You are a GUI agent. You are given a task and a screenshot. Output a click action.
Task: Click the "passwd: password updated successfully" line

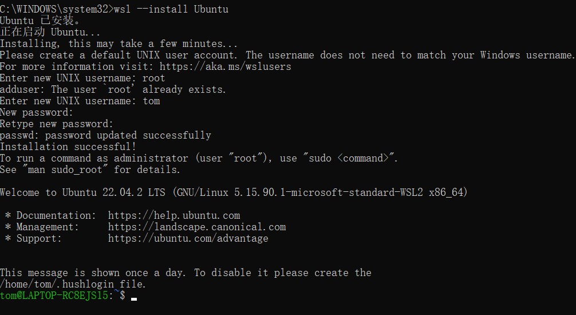[x=105, y=135]
